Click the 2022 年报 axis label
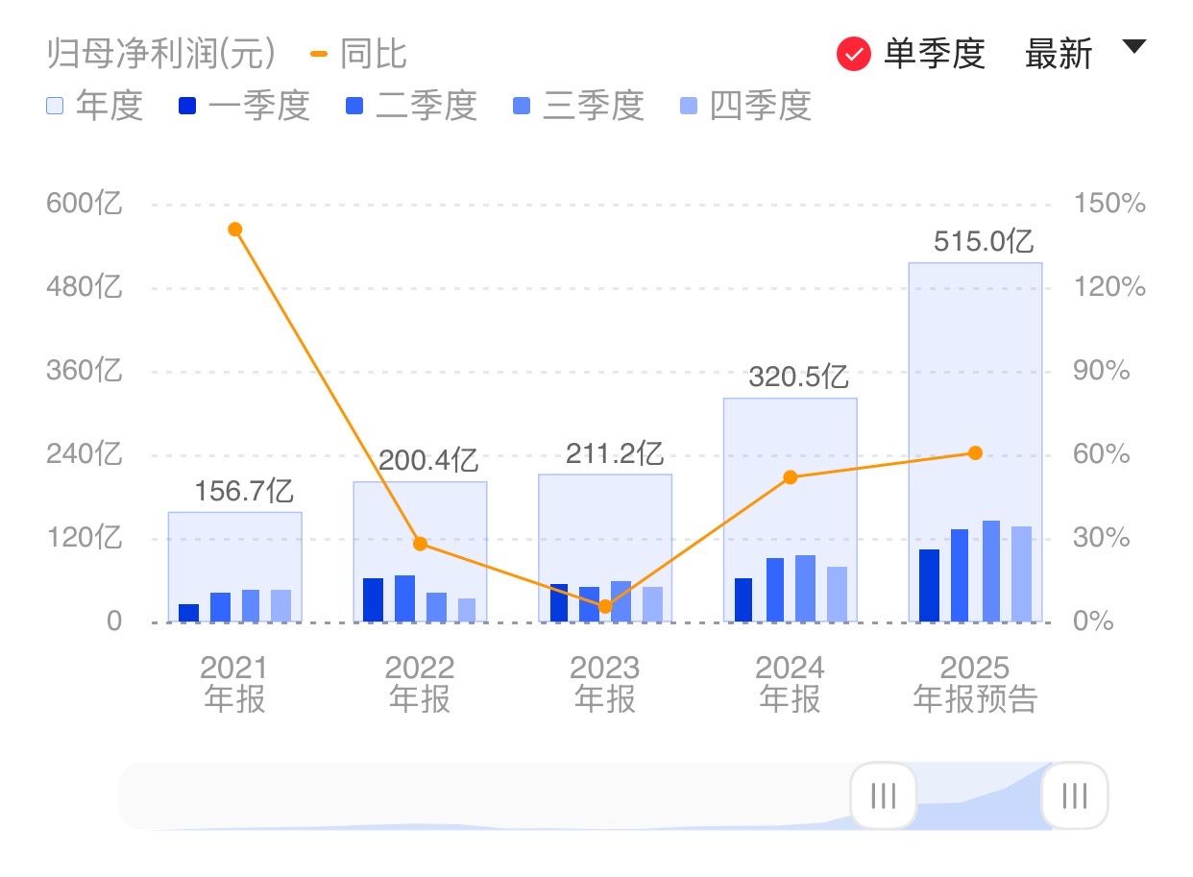The width and height of the screenshot is (1193, 877). click(x=420, y=683)
